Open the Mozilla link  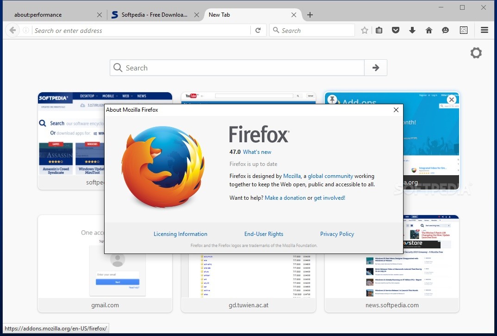[292, 176]
